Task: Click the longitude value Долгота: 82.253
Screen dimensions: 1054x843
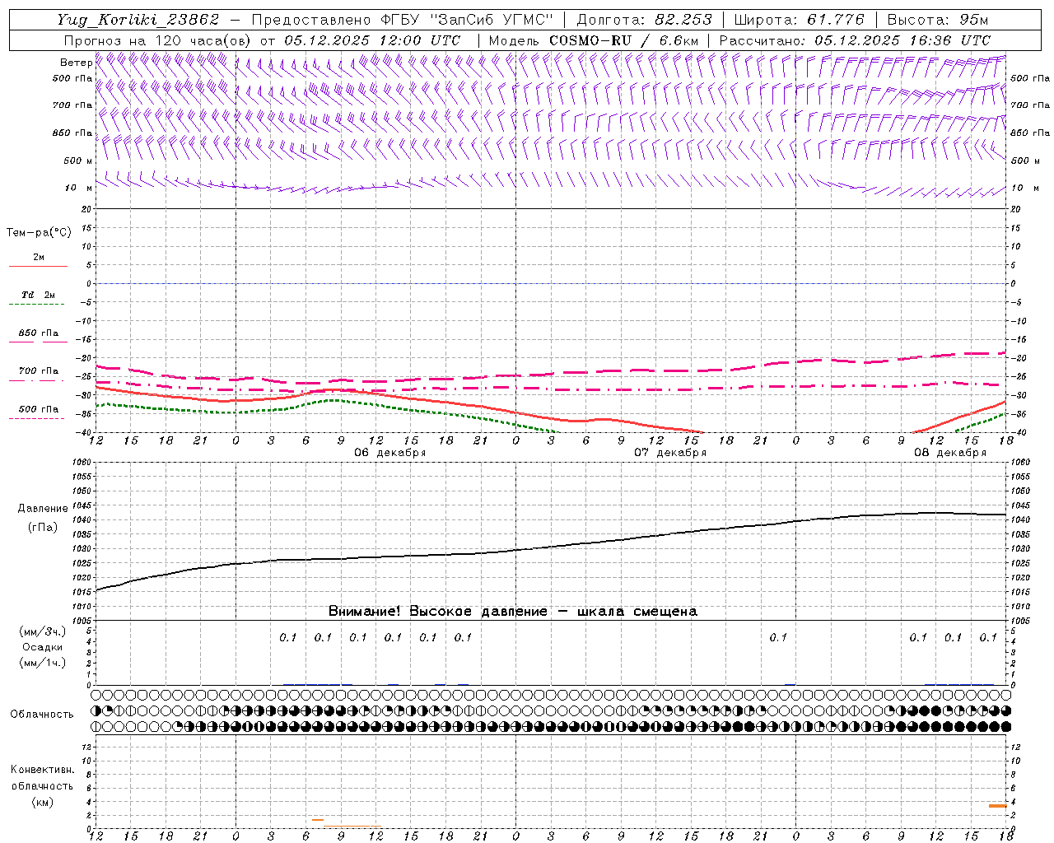Action: coord(644,20)
